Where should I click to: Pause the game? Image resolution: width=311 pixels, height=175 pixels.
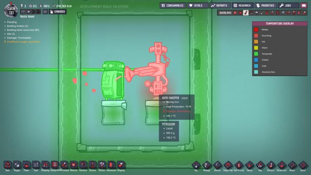coord(23,12)
